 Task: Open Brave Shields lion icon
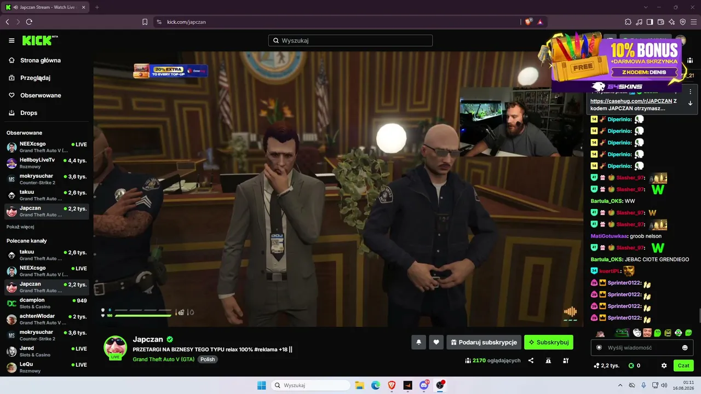pyautogui.click(x=528, y=22)
